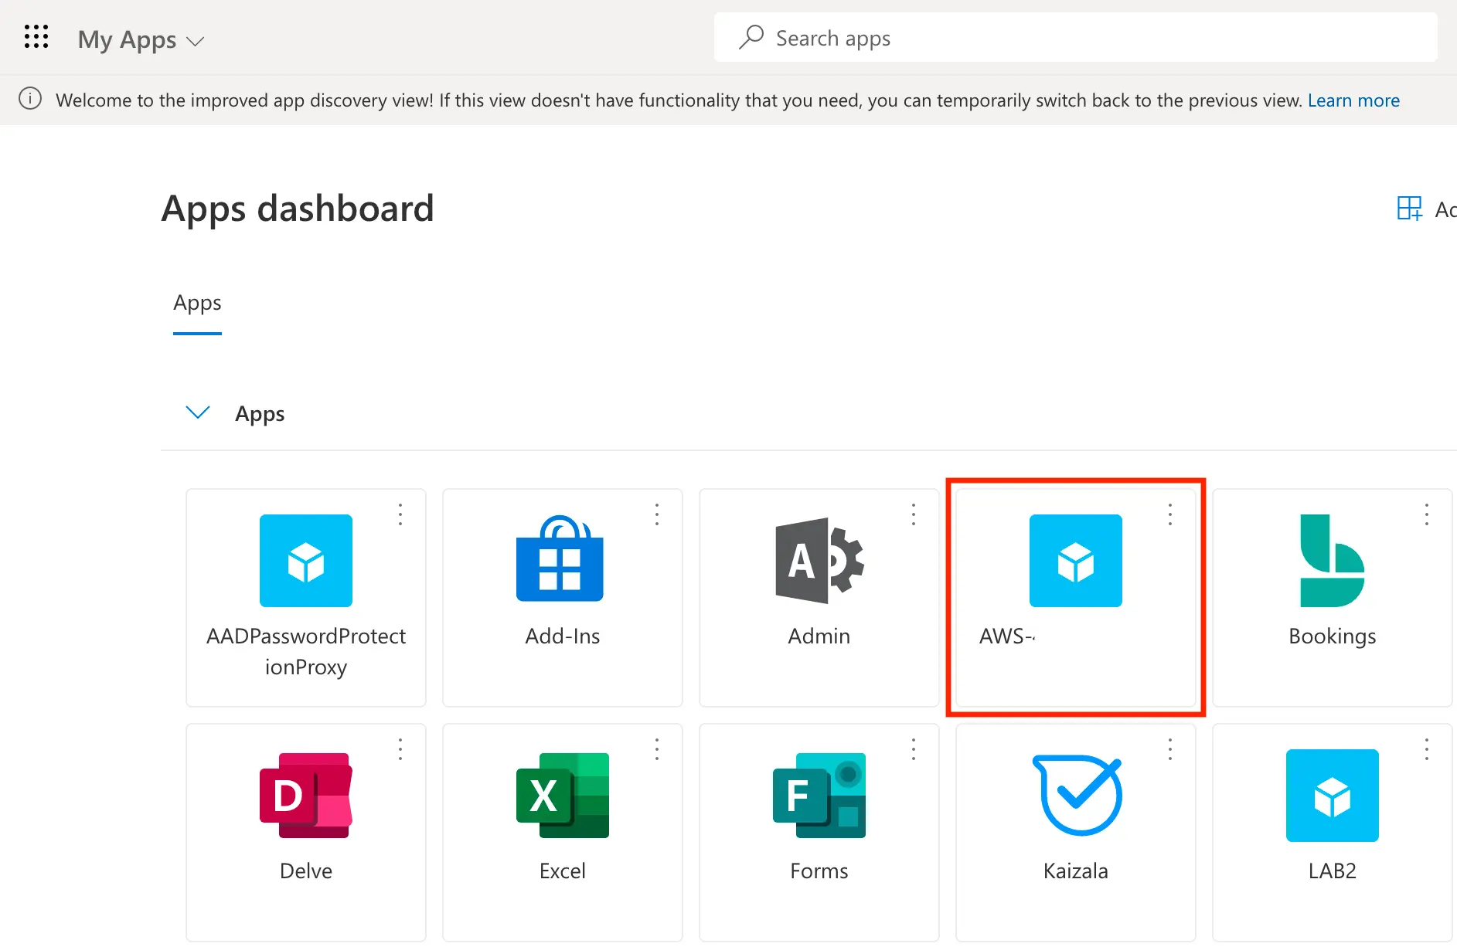The height and width of the screenshot is (947, 1457).
Task: Launch the LAB2 app tile
Action: pyautogui.click(x=1331, y=796)
